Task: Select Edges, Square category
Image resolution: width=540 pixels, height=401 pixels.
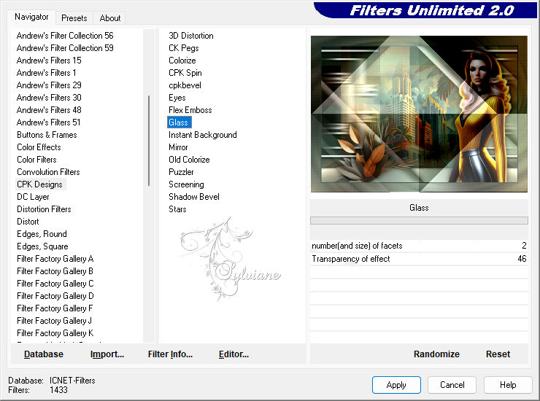Action: click(x=42, y=246)
